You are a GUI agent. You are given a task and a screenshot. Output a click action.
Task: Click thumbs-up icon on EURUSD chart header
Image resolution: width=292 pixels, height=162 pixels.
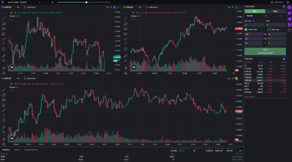coord(107,7)
